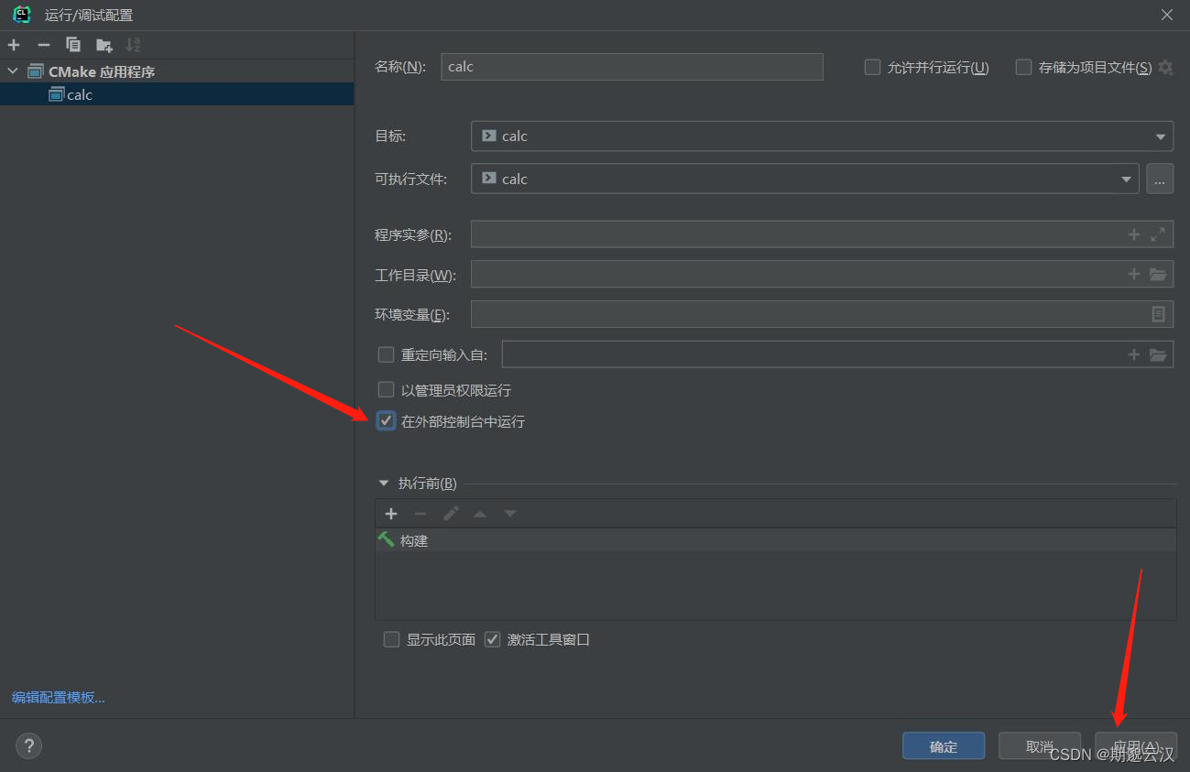The height and width of the screenshot is (772, 1190).
Task: Remove the before-launch task
Action: pyautogui.click(x=420, y=514)
